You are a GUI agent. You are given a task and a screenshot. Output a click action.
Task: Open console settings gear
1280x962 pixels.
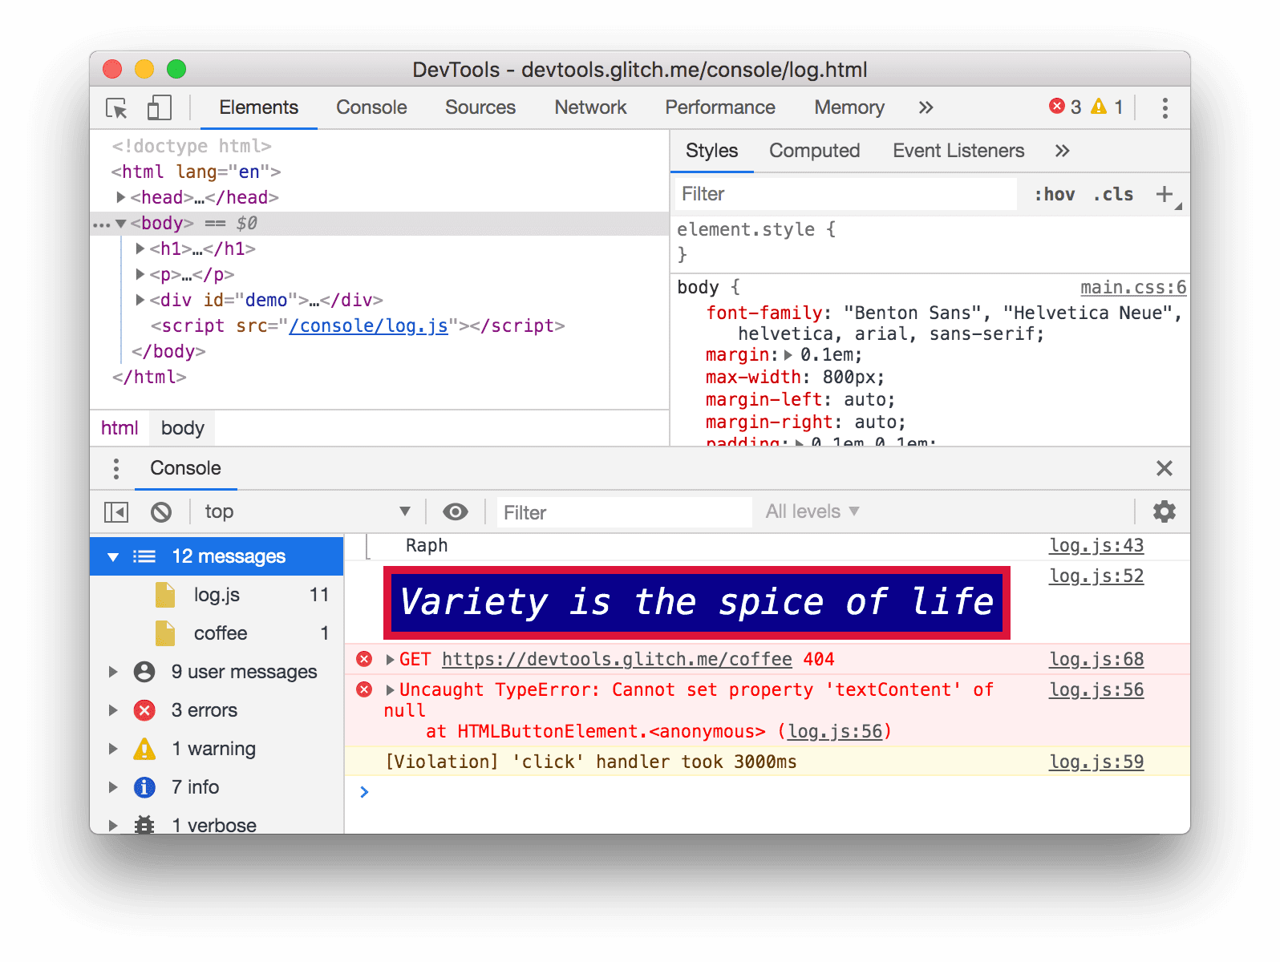(1164, 511)
